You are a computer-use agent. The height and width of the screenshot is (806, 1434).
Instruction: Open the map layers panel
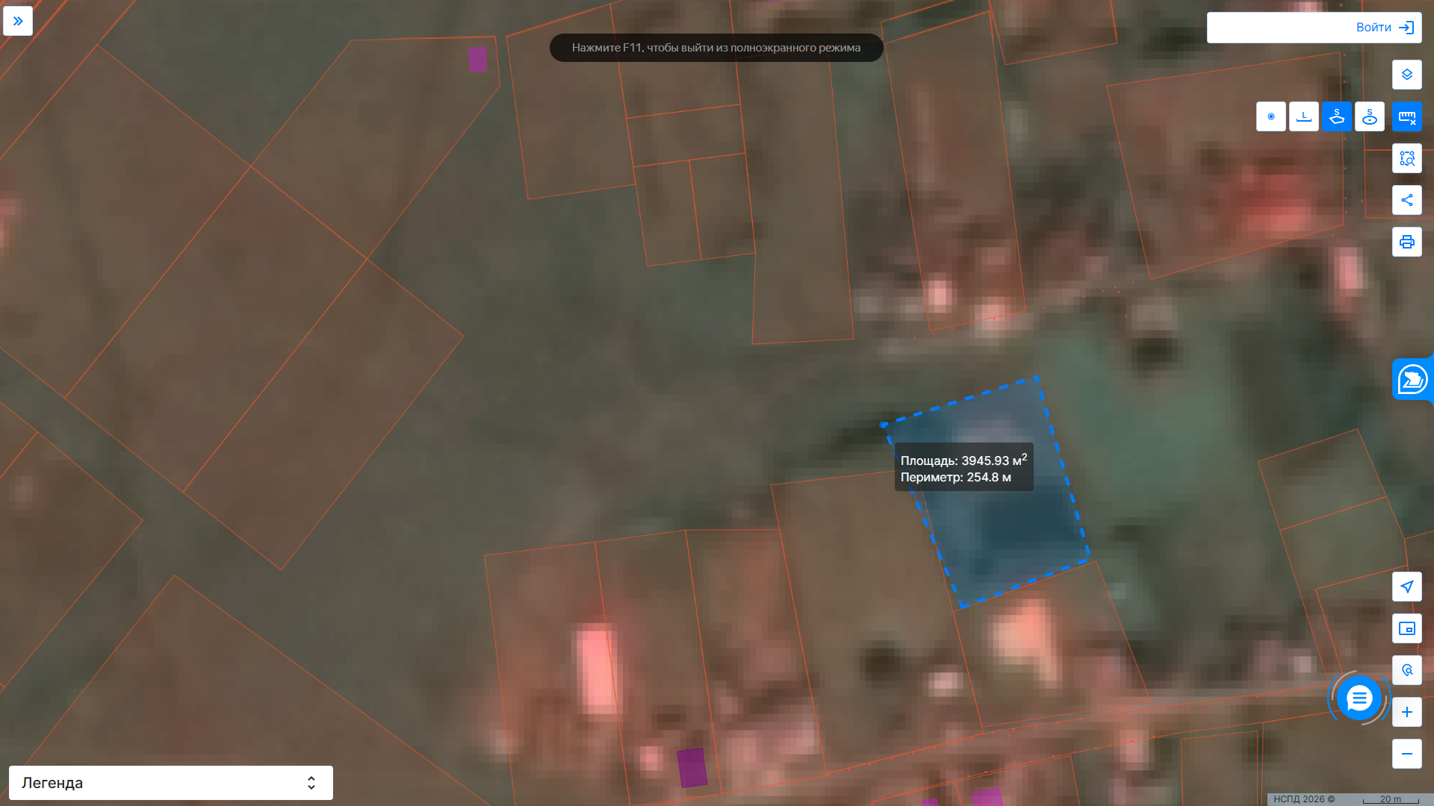1406,75
